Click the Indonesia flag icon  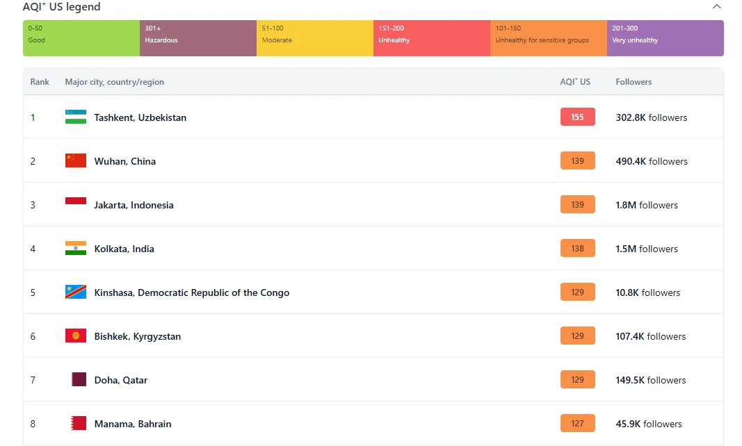pos(76,205)
